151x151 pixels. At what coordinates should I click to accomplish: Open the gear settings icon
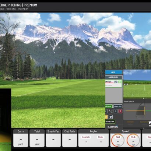click(x=110, y=117)
